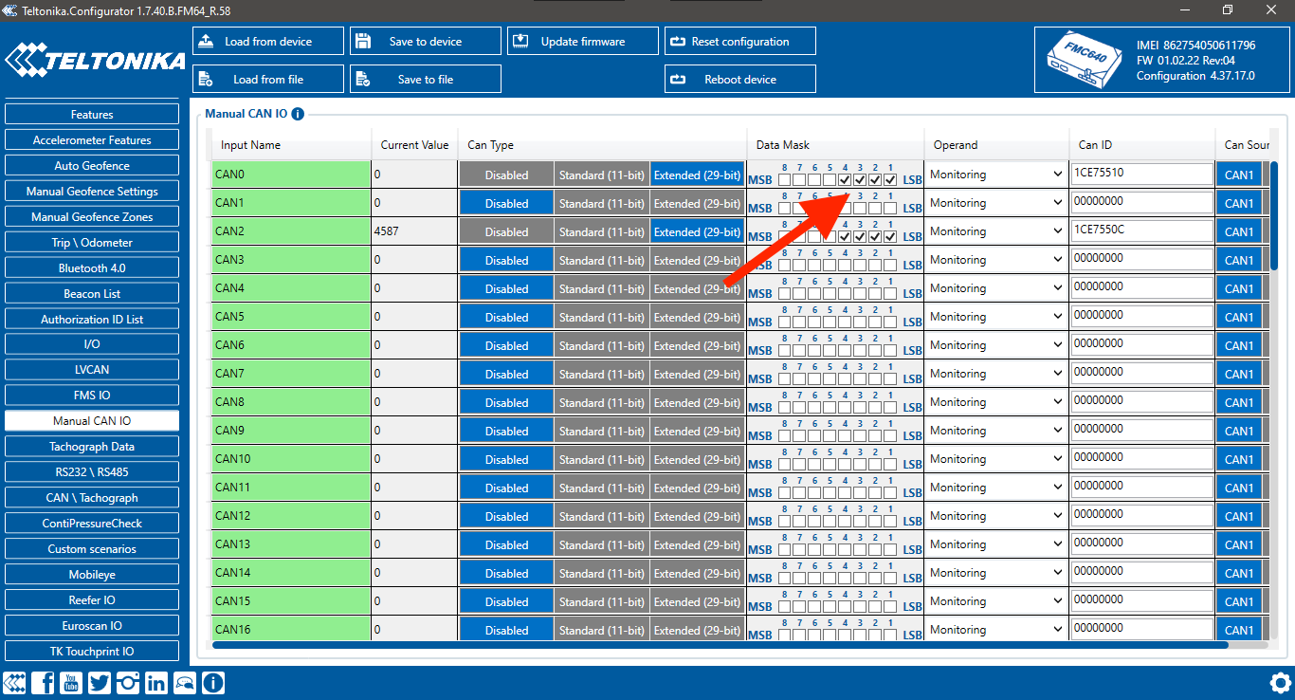Screen dimensions: 1295x700
Task: Uncheck Data Mask byte 1 for CAN0
Action: (x=890, y=180)
